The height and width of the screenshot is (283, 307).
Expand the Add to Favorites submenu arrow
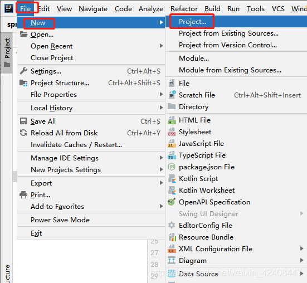[161, 206]
